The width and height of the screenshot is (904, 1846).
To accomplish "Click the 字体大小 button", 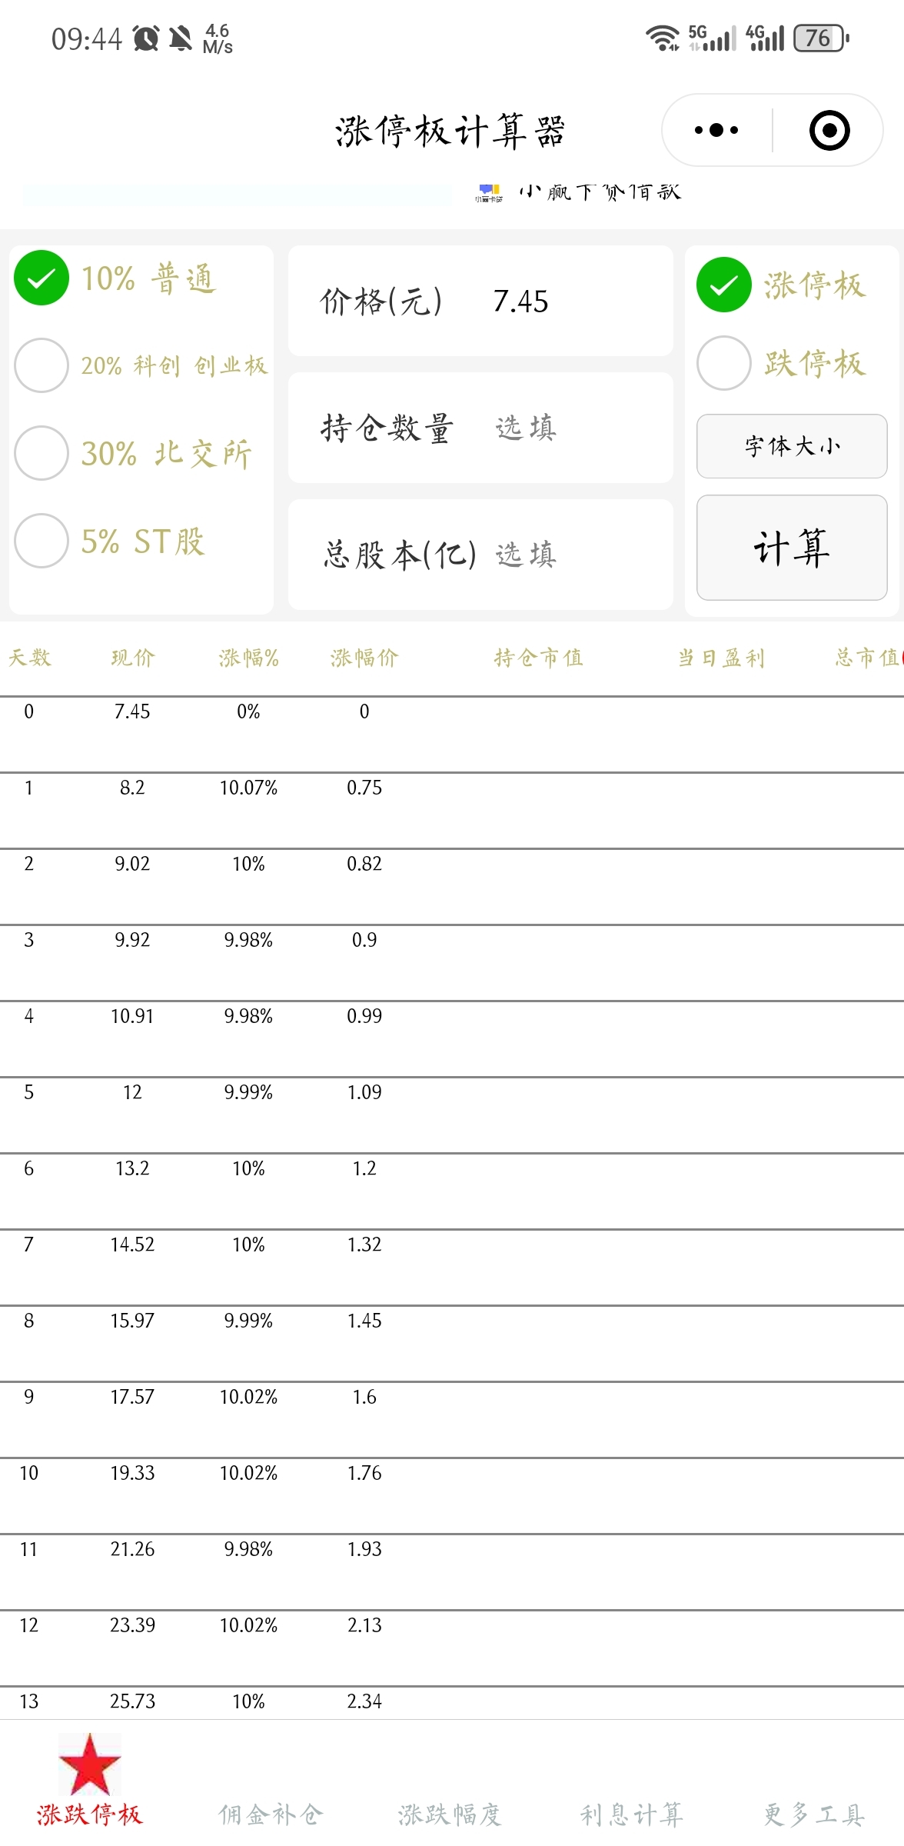I will 792,446.
